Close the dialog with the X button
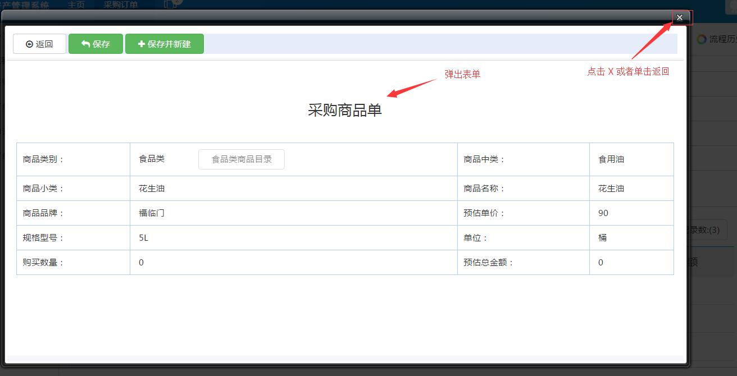Viewport: 737px width, 376px height. tap(680, 17)
